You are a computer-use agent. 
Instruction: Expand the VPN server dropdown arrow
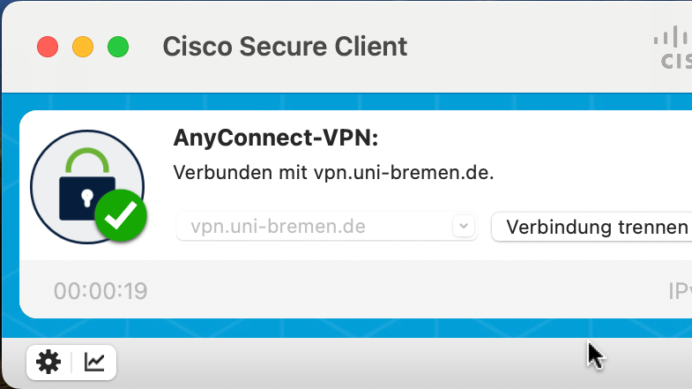[x=464, y=227]
